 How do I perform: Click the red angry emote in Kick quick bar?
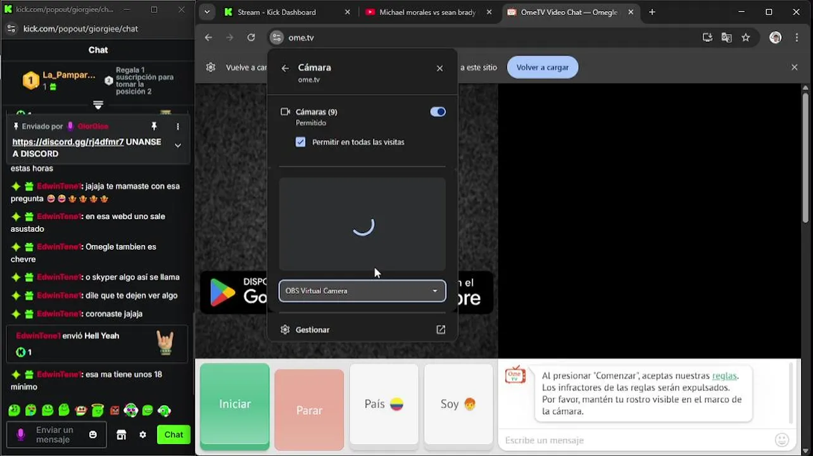click(x=114, y=410)
